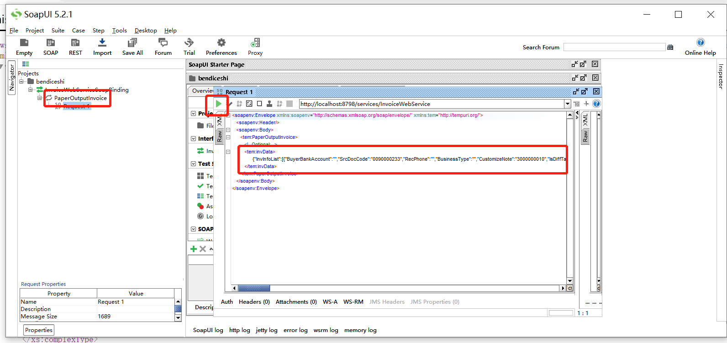
Task: Maximize the SoapUI Starter Page panel
Action: point(583,64)
